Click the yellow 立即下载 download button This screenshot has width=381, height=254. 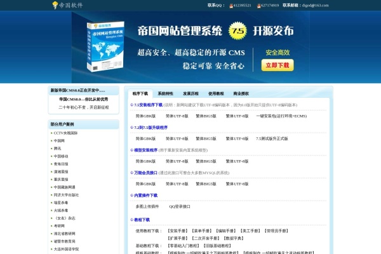[x=277, y=65]
